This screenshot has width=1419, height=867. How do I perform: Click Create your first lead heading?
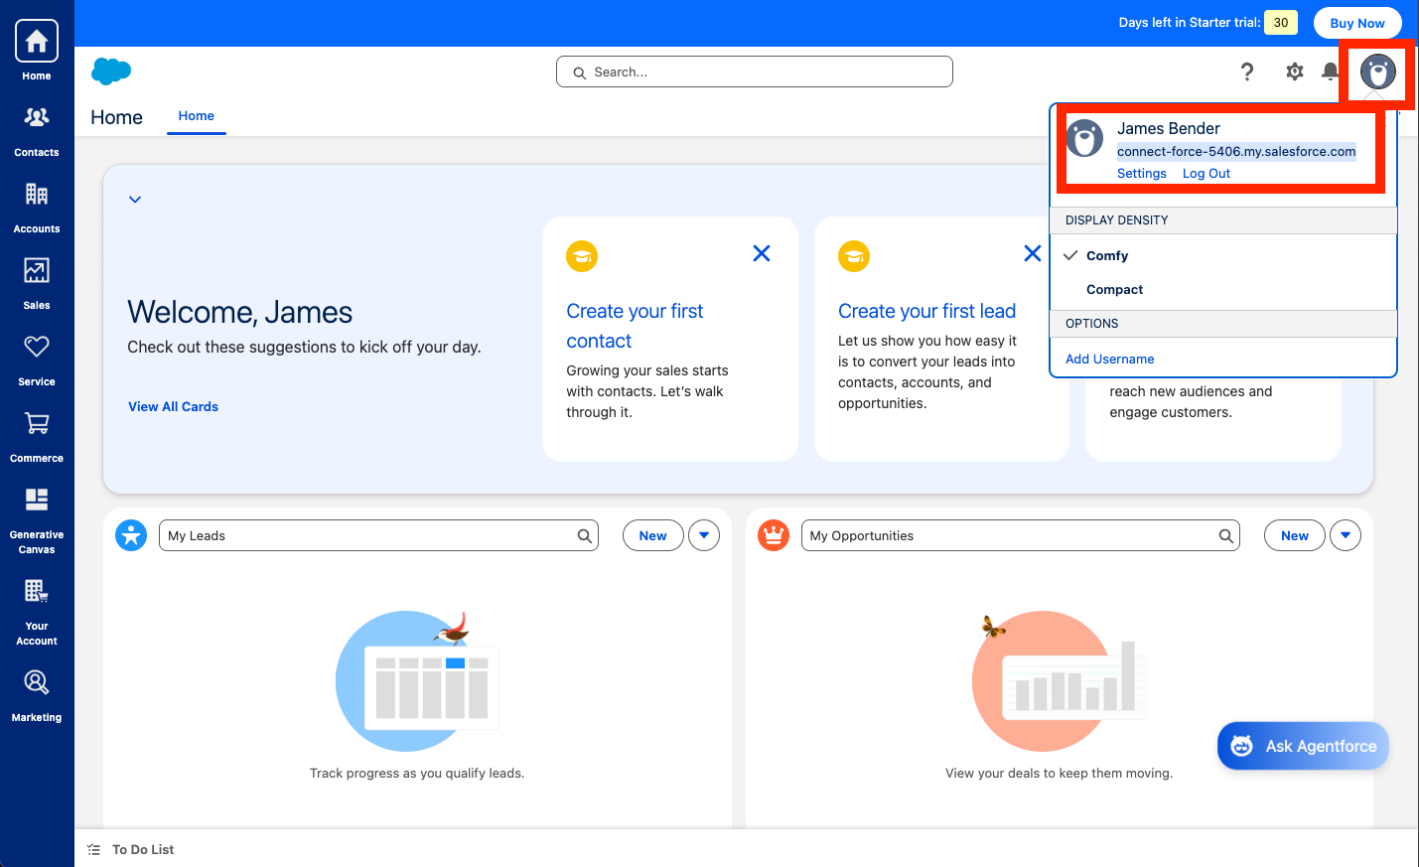[x=926, y=311]
